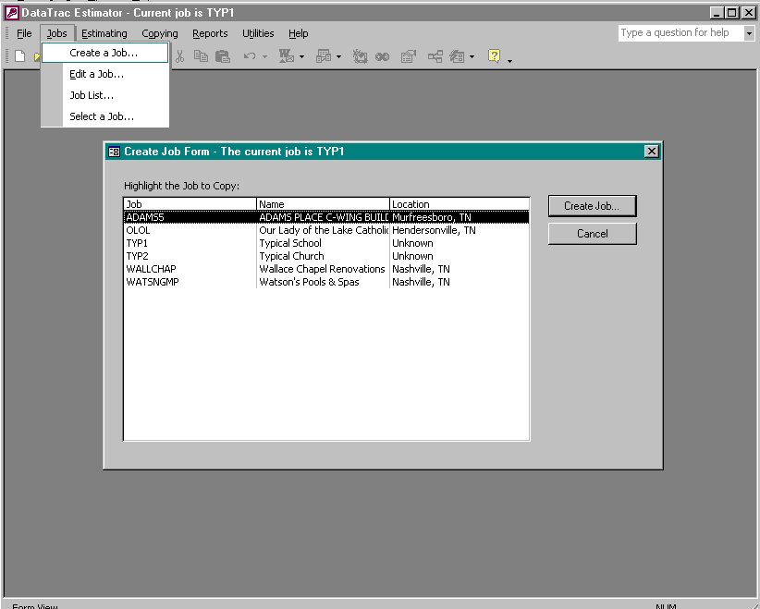Screen dimensions: 760x609
Task: Choose Create a Job menu entry
Action: (x=105, y=53)
